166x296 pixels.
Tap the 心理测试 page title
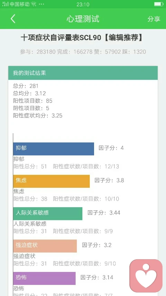coord(83,19)
